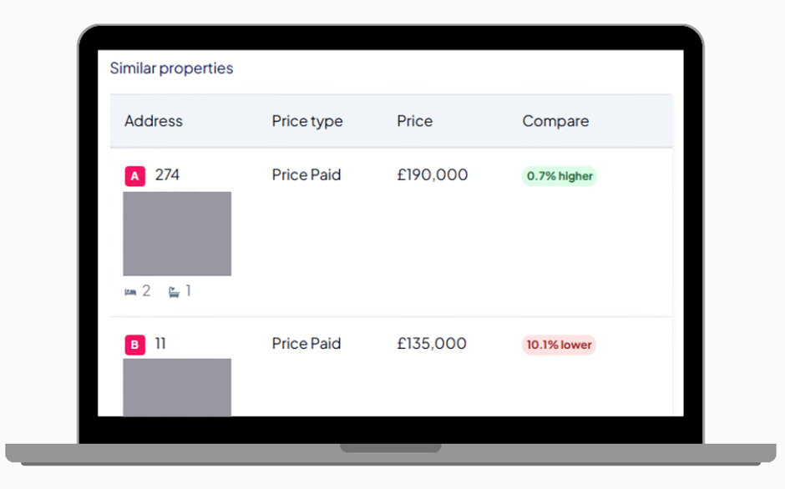This screenshot has width=785, height=489.
Task: Select the photo thumbnail for property 11
Action: click(177, 387)
